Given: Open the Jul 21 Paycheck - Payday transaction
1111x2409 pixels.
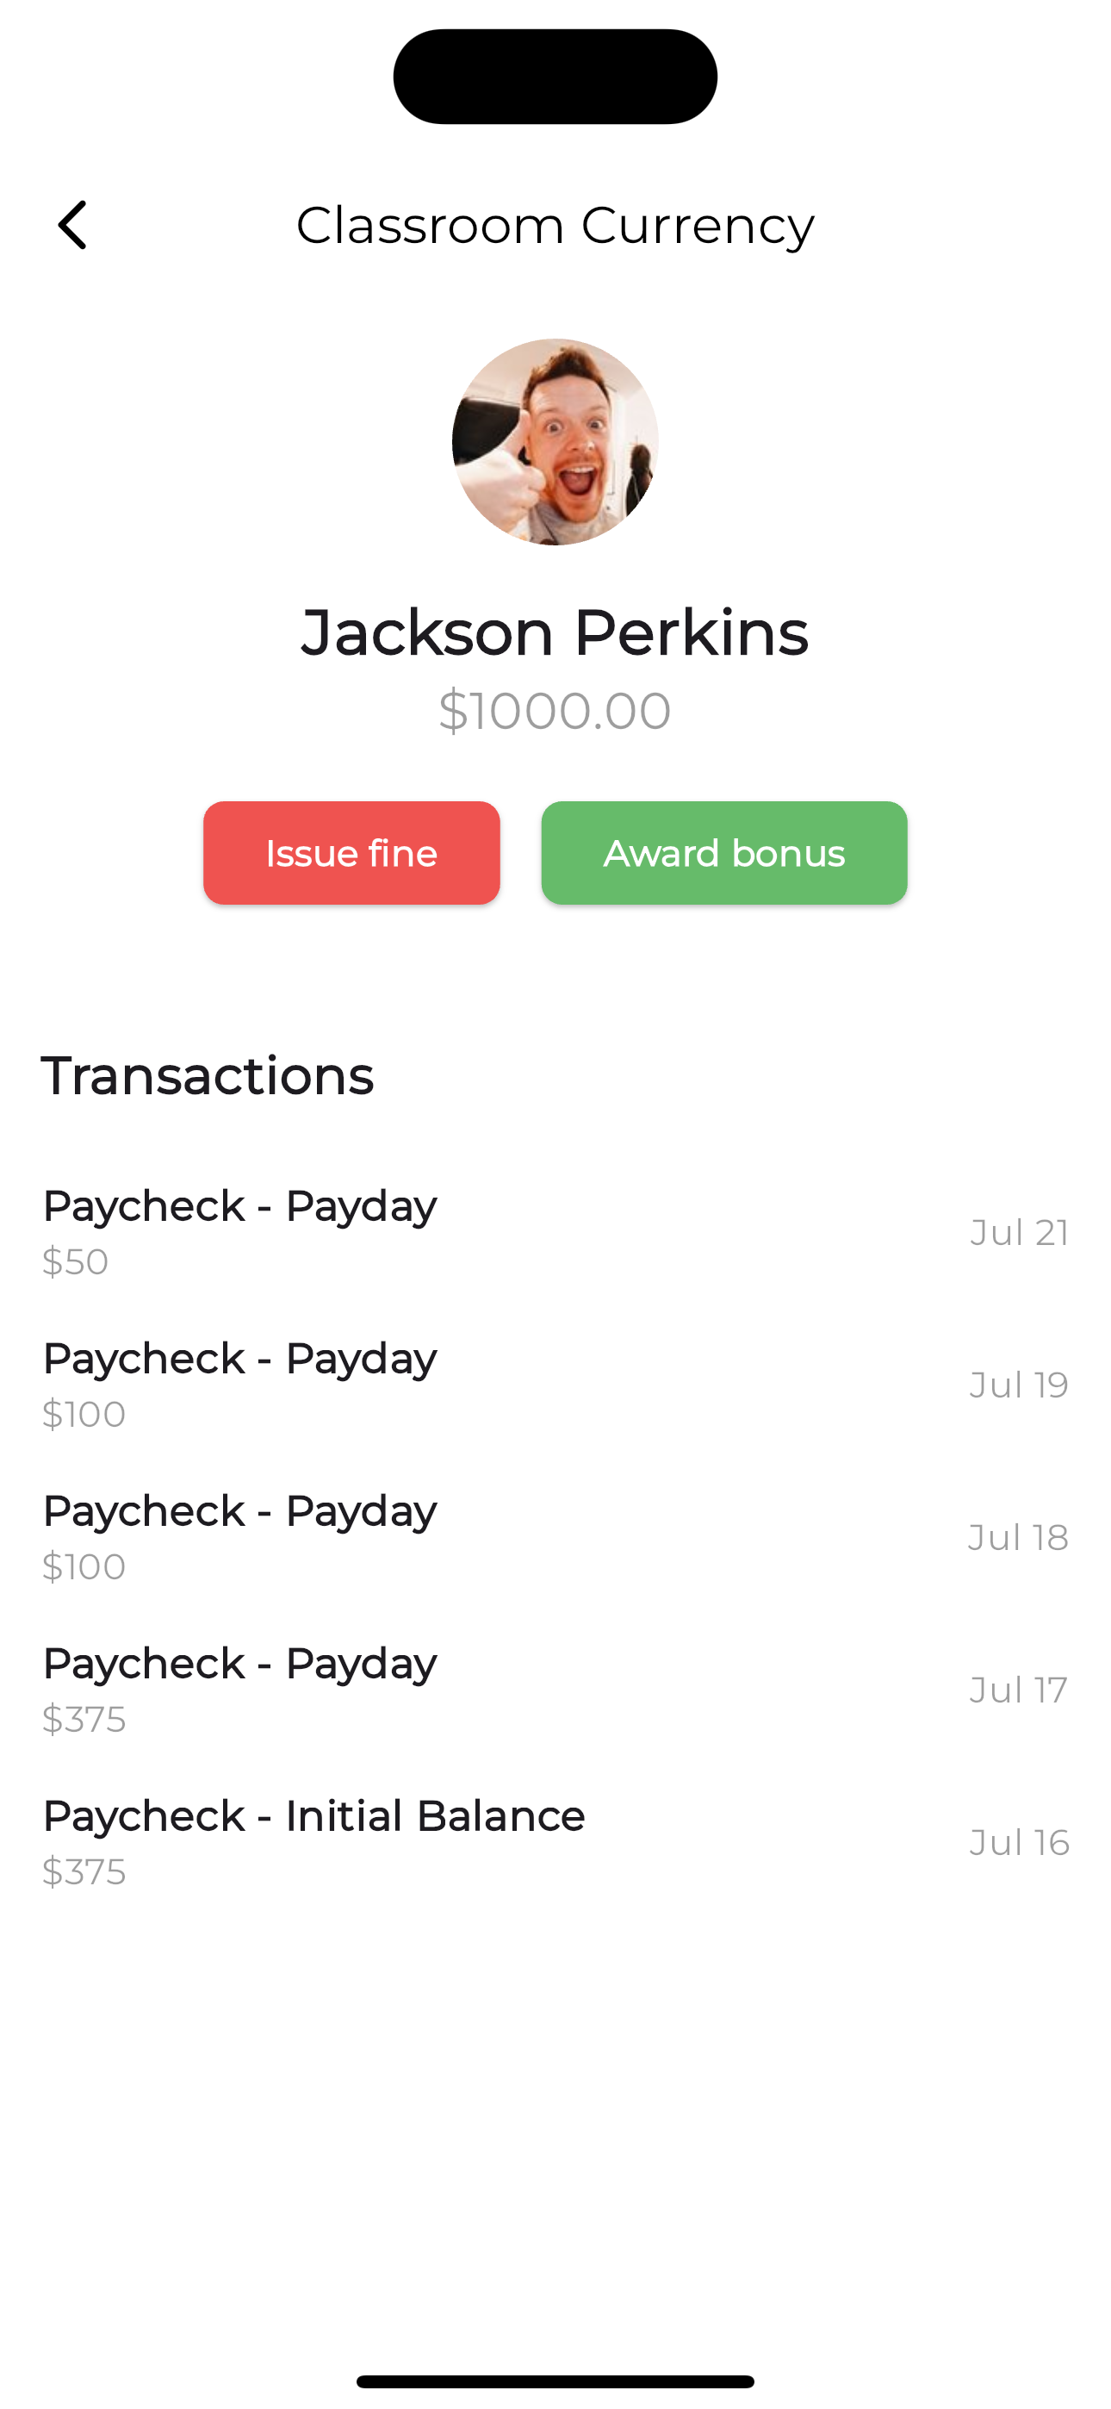Looking at the screenshot, I should coord(555,1231).
